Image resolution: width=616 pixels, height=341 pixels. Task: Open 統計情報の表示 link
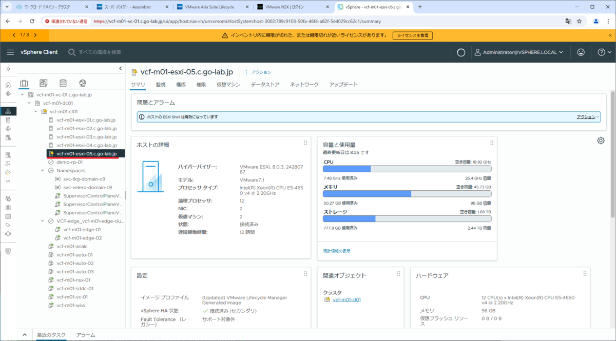(337, 251)
